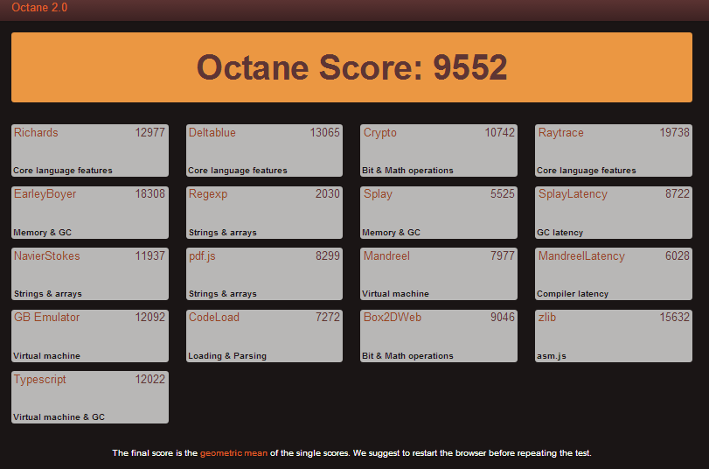Screen dimensions: 709x469
Task: Select the Box2DWeb score 9046
Action: click(x=503, y=318)
